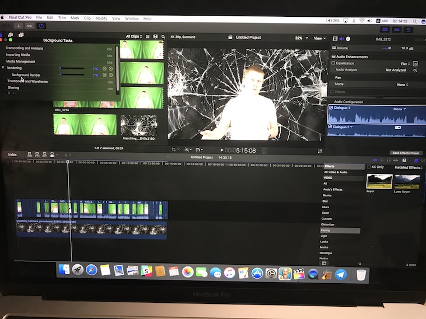The height and width of the screenshot is (319, 426).
Task: Toggle the browser grid button in the toolbar
Action: click(x=385, y=29)
